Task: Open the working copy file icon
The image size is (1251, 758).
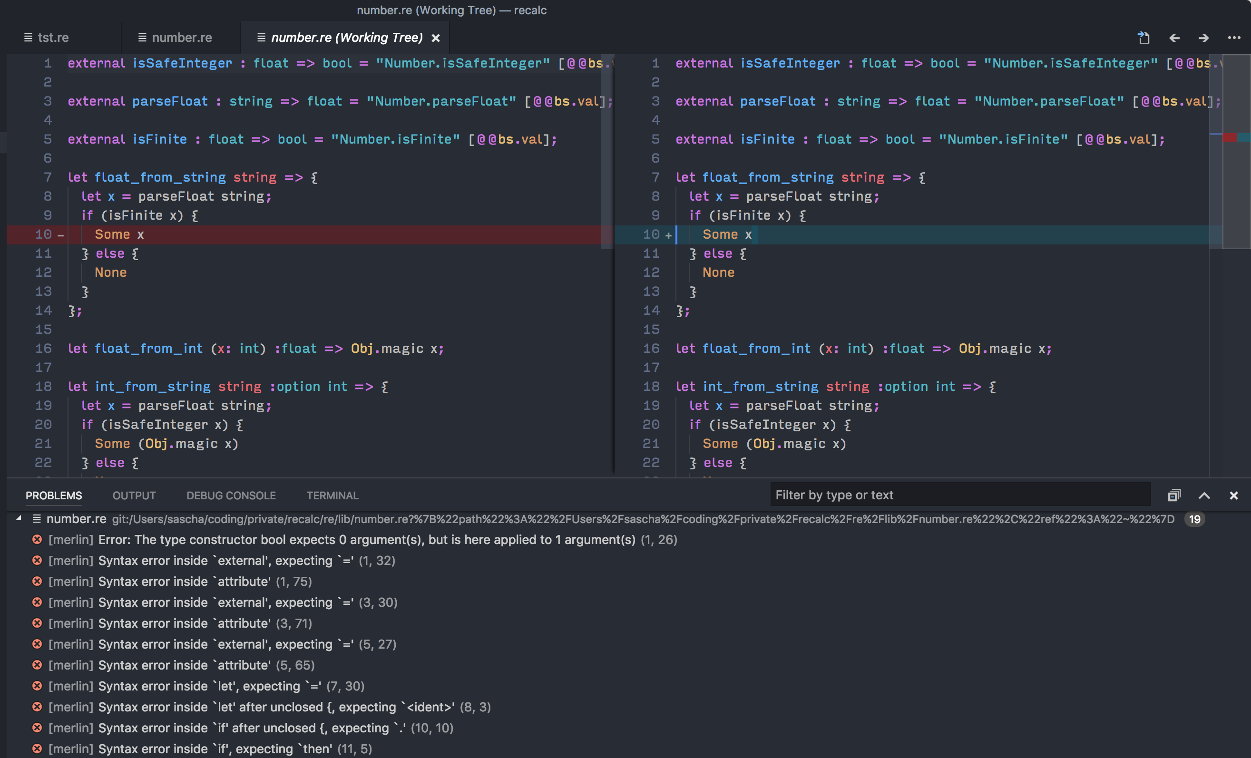Action: pyautogui.click(x=1143, y=38)
